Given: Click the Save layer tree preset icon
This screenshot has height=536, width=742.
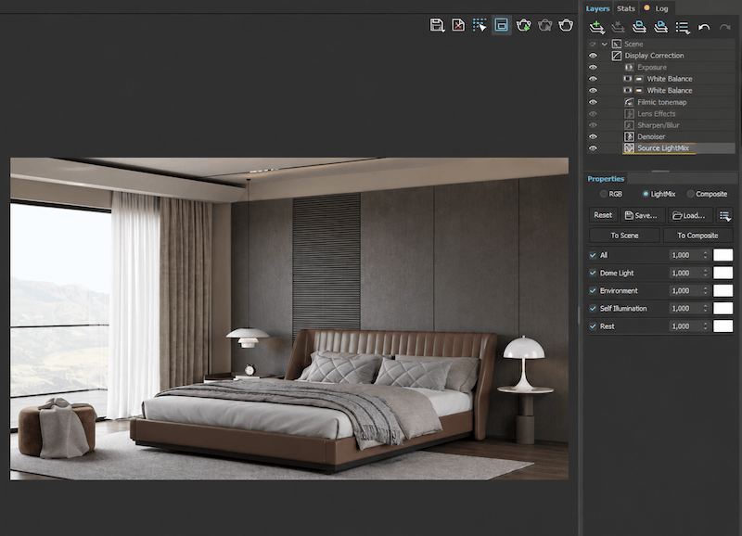Looking at the screenshot, I should [639, 28].
